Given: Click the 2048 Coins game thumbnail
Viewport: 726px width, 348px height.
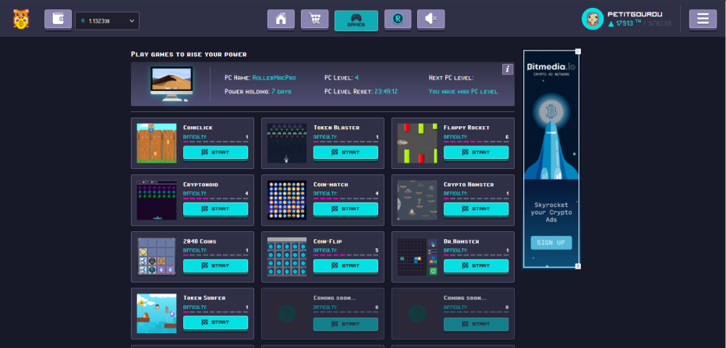Looking at the screenshot, I should click(x=157, y=257).
